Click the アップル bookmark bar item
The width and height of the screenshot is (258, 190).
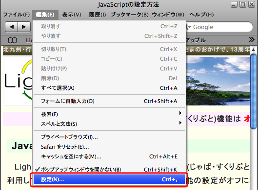(196, 40)
